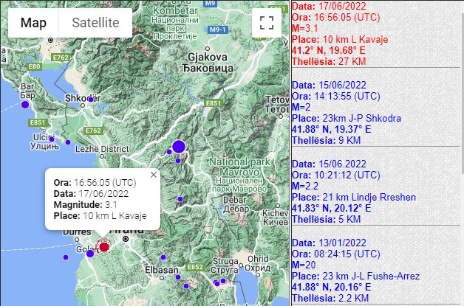Click the red earthquake marker near Kavaje
The width and height of the screenshot is (464, 306).
click(104, 247)
